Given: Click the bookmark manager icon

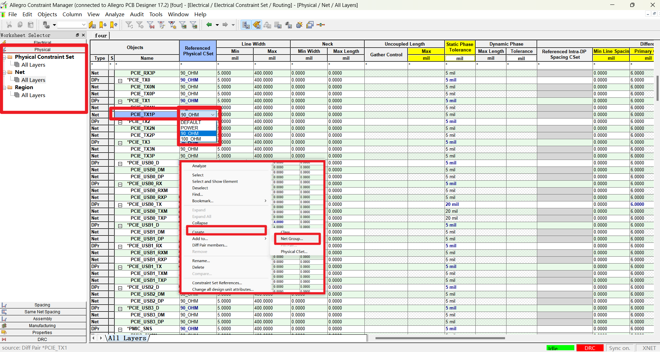Looking at the screenshot, I should click(x=92, y=25).
